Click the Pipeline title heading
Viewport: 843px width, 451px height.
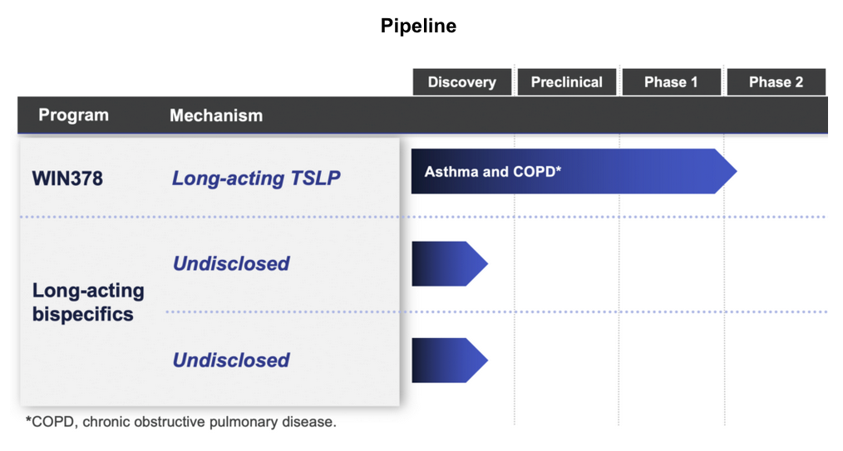418,26
